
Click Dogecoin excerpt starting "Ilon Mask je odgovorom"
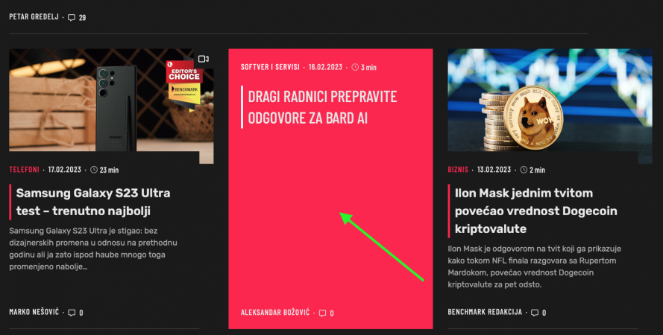coord(535,267)
